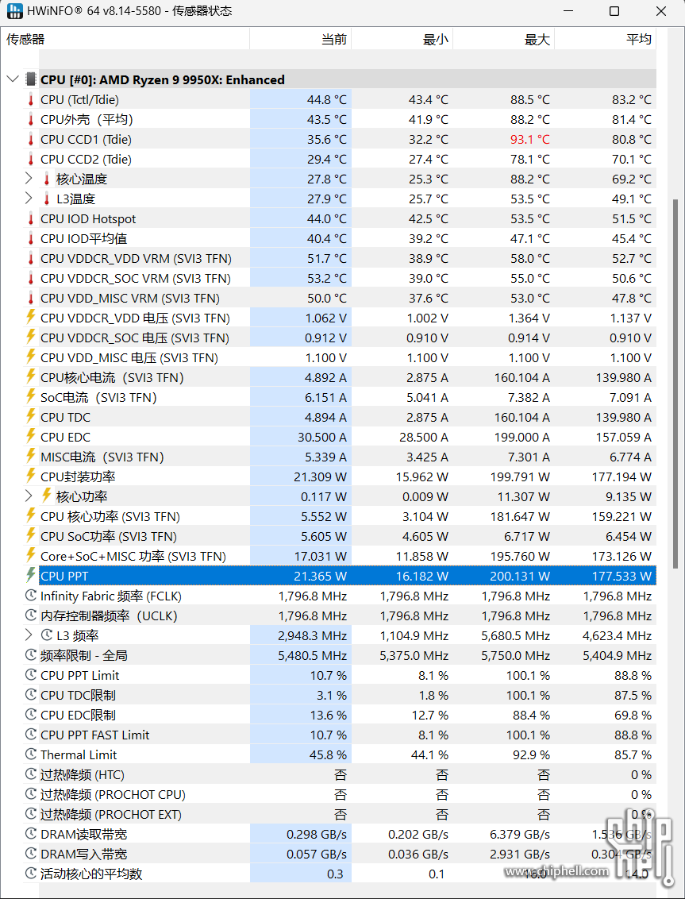Select the CPU EDC限制 row
Screen dimensions: 685x899
pos(348,715)
